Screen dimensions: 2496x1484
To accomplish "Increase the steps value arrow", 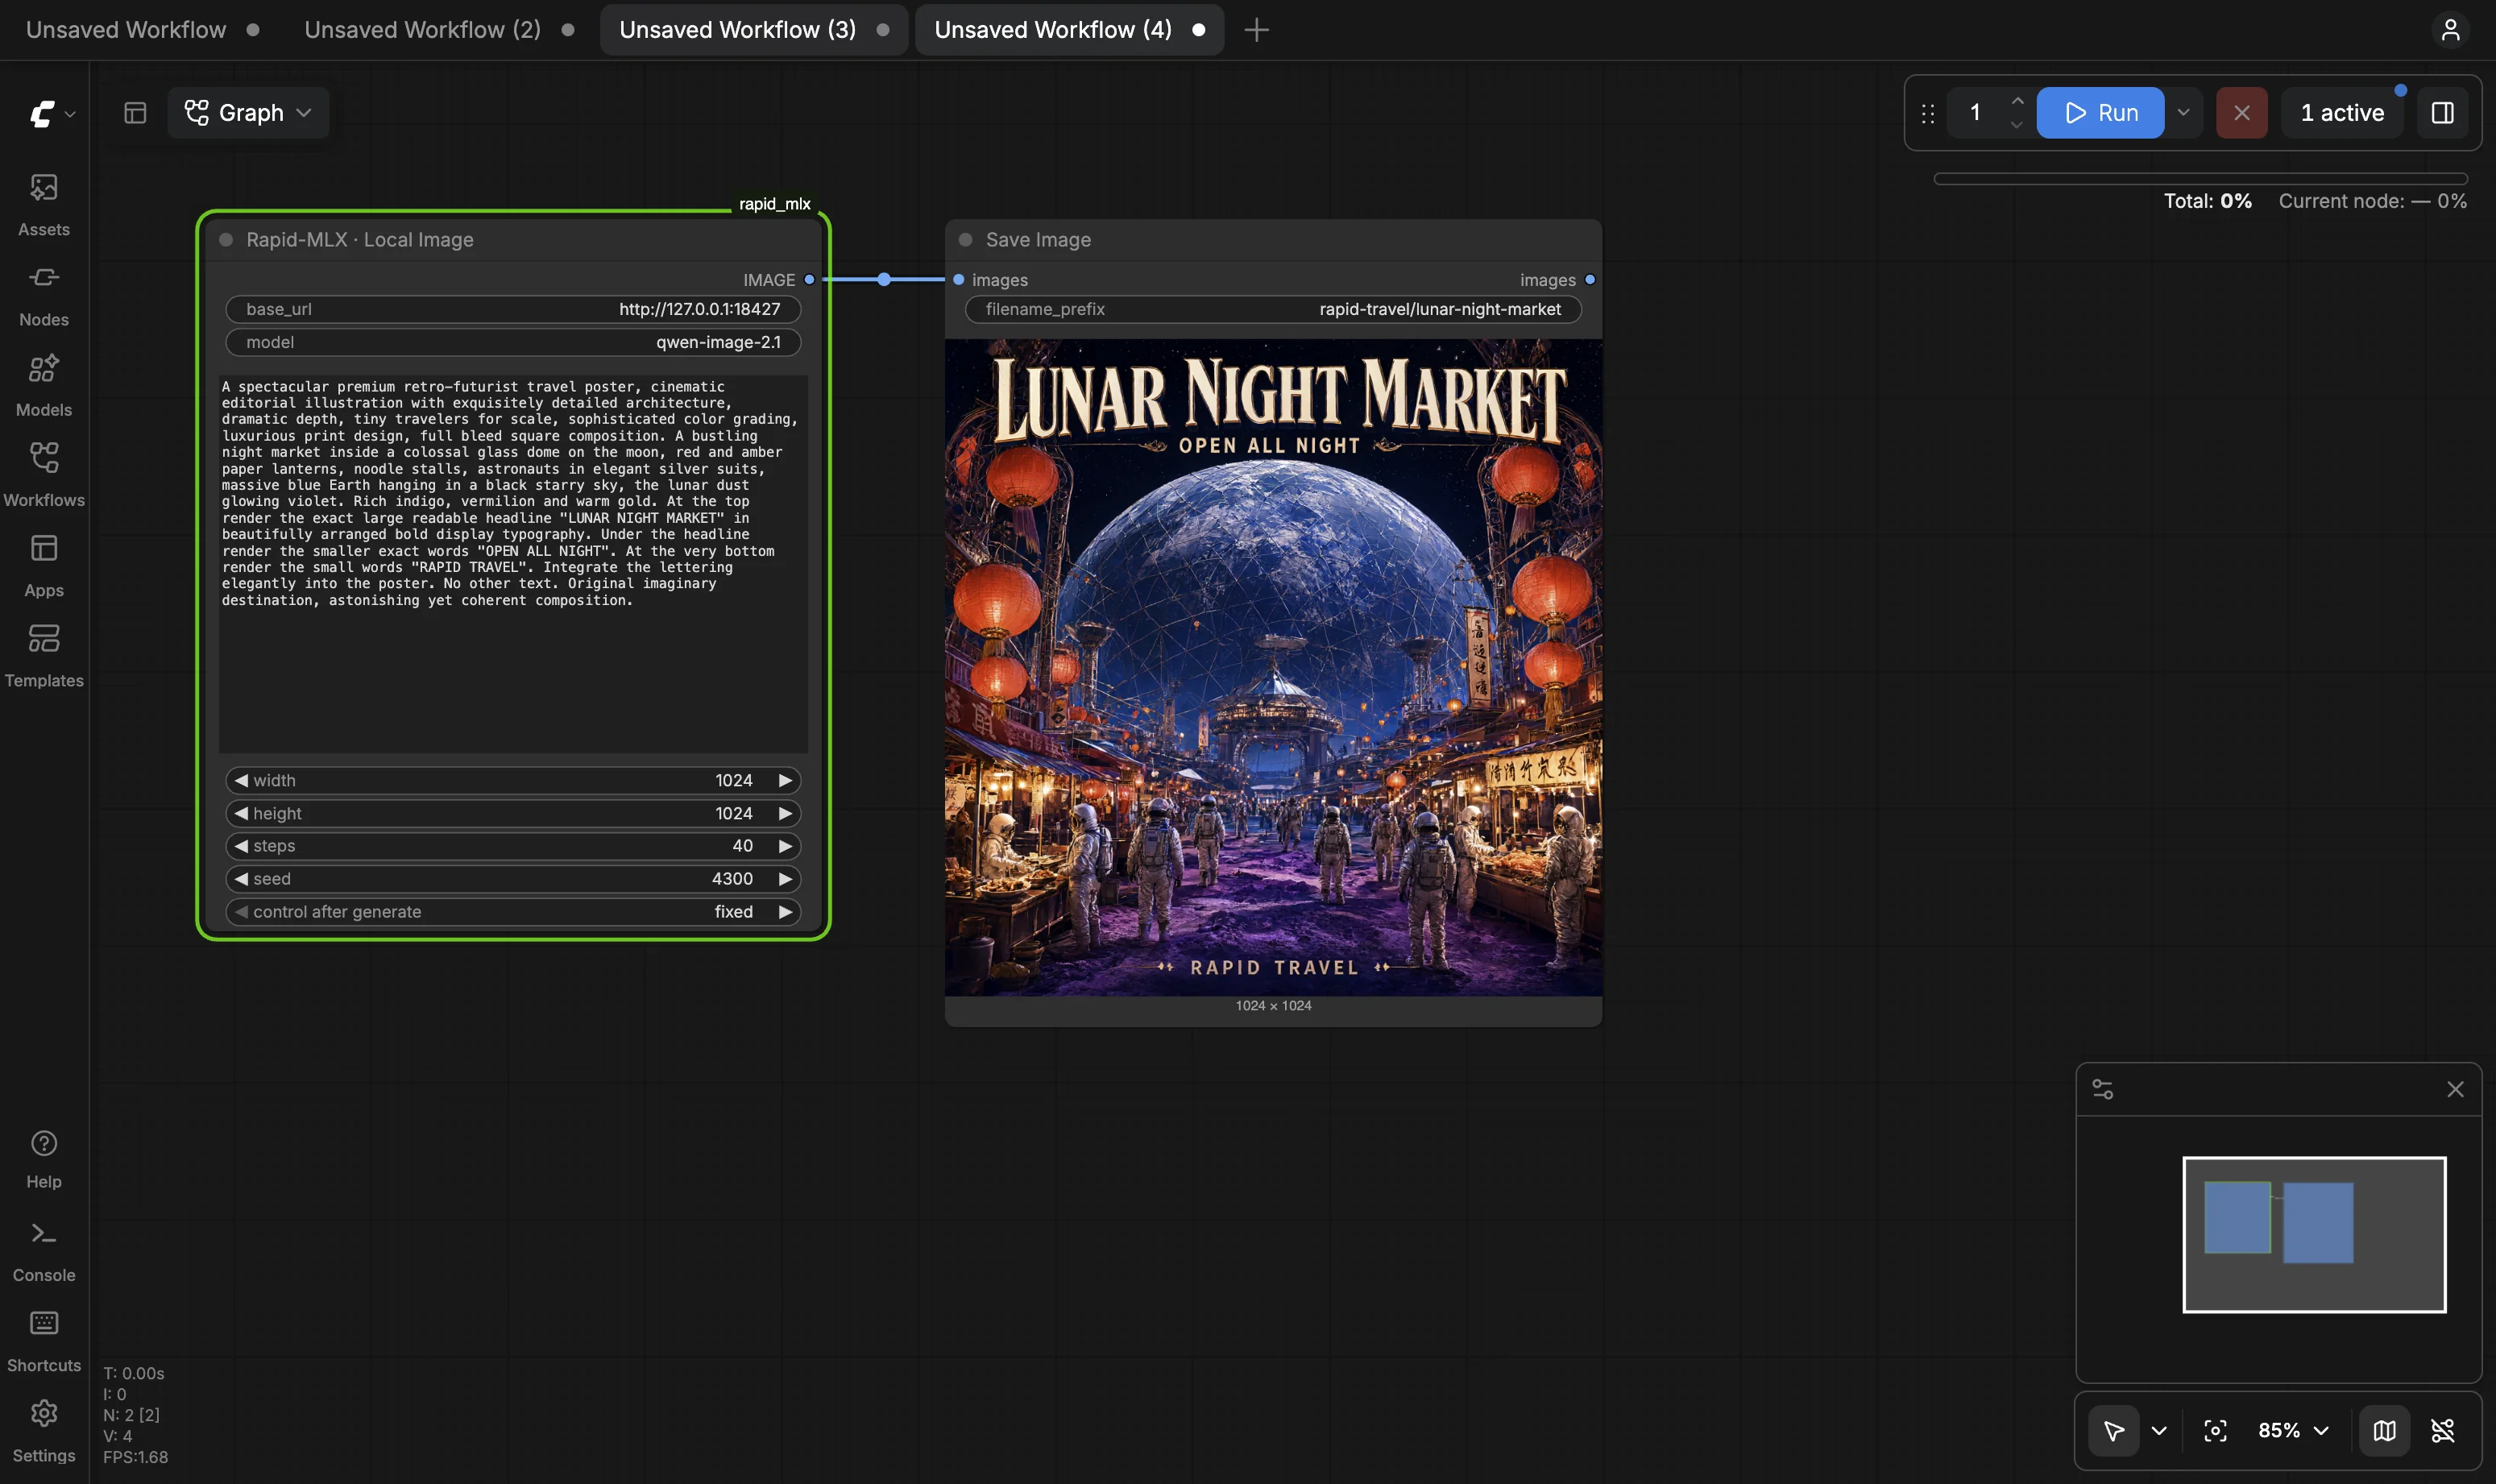I will 785,846.
